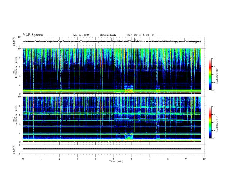The width and height of the screenshot is (230, 178).
Task: Click the time axis tick label '2'
Action: (x=59, y=159)
